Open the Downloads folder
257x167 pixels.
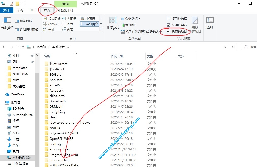pos(57,101)
